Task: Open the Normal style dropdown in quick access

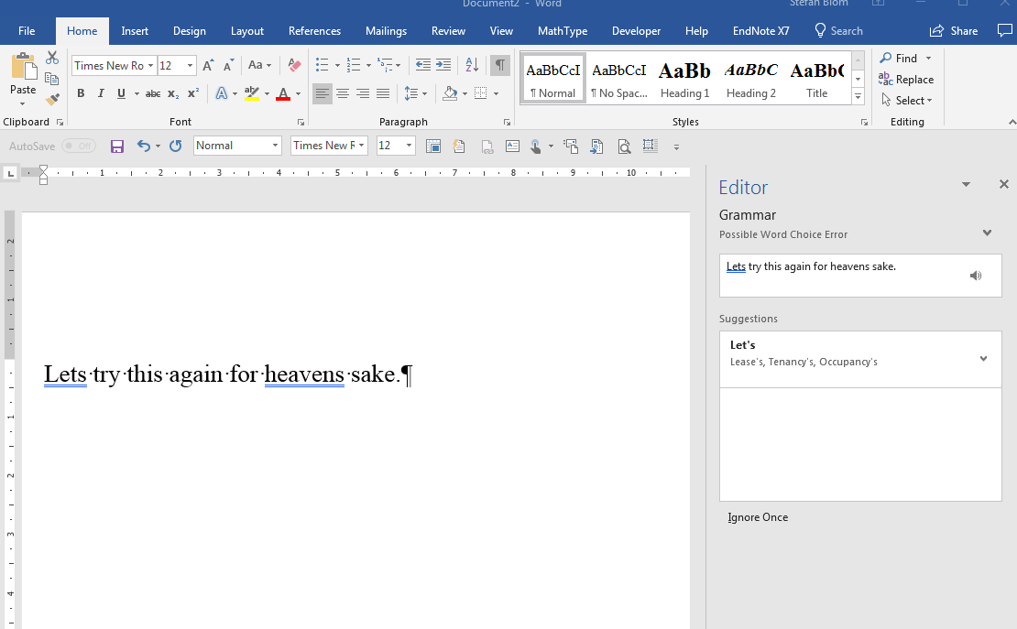Action: 275,146
